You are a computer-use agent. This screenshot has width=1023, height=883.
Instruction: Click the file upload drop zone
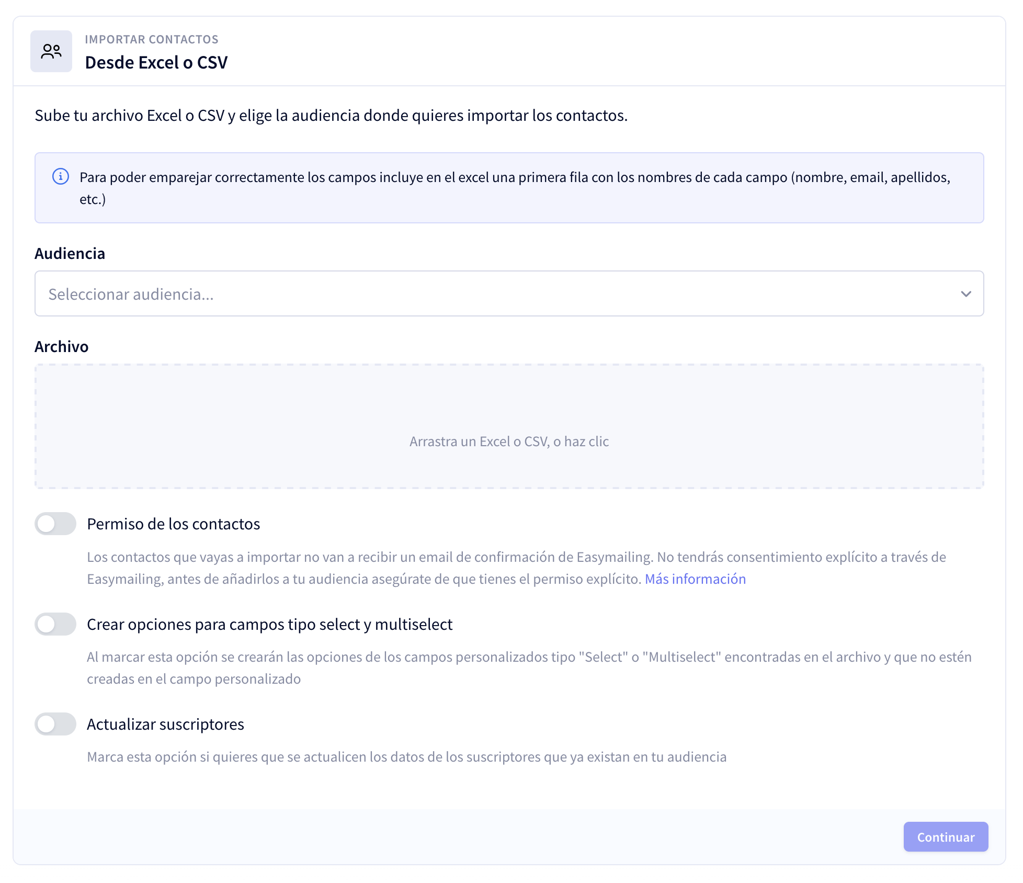click(x=509, y=426)
